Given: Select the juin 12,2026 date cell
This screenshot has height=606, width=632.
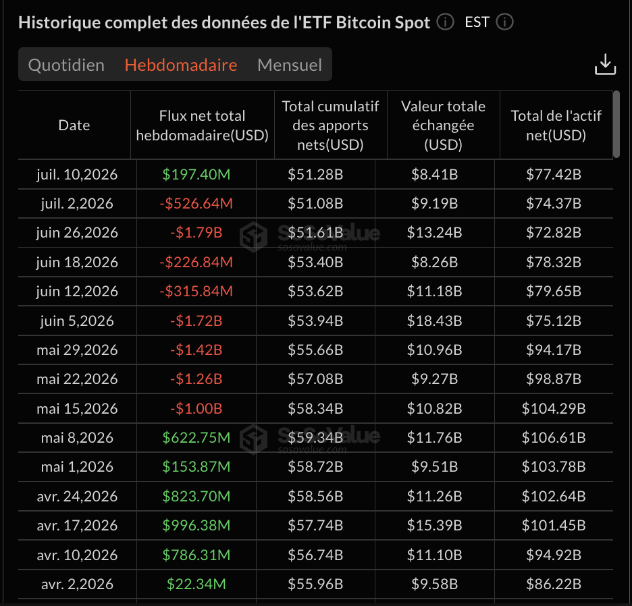Looking at the screenshot, I should point(77,292).
